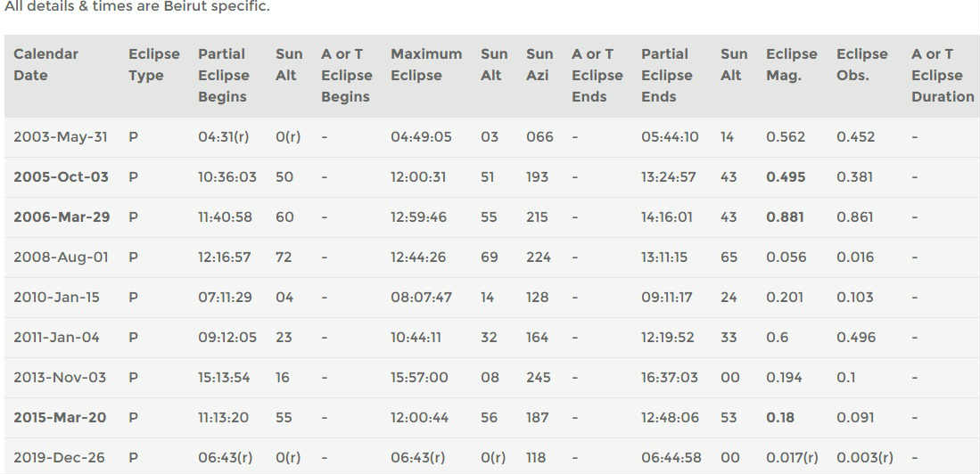980x474 pixels.
Task: Click the bold 0.495 eclipse magnitude
Action: point(785,176)
